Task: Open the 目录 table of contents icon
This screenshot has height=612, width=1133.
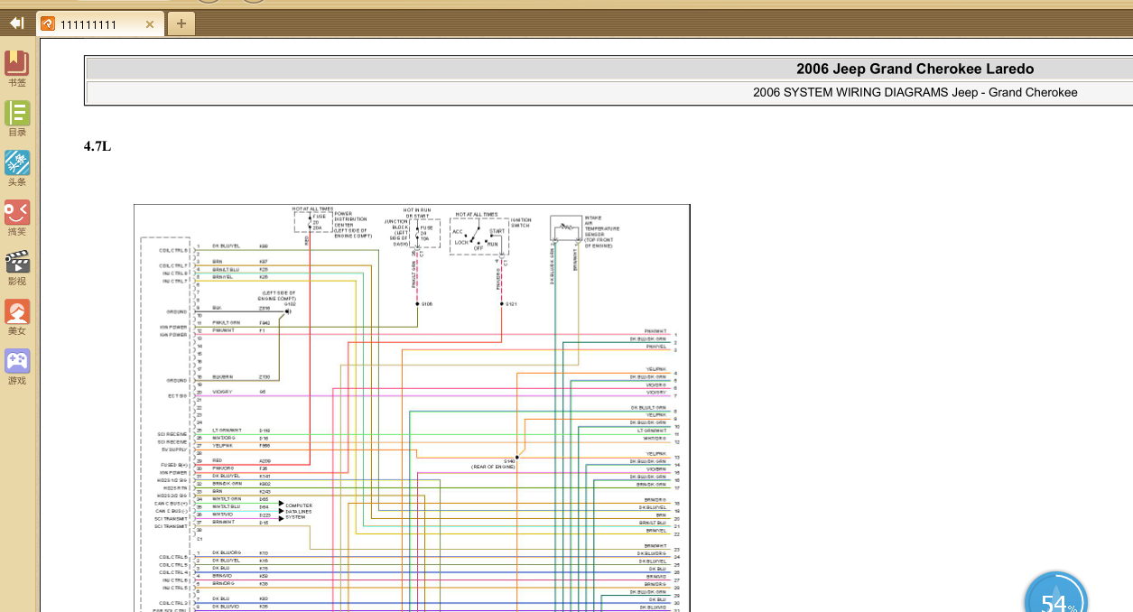Action: (17, 118)
